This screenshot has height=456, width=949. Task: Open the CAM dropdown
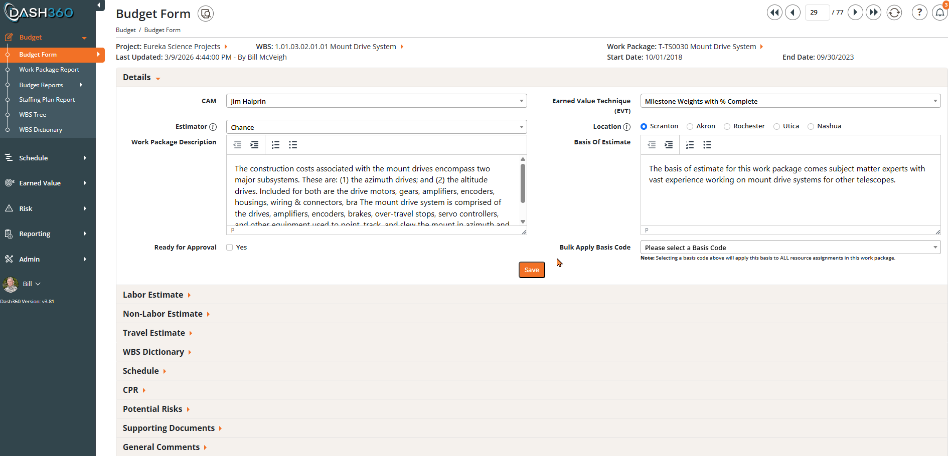(376, 101)
